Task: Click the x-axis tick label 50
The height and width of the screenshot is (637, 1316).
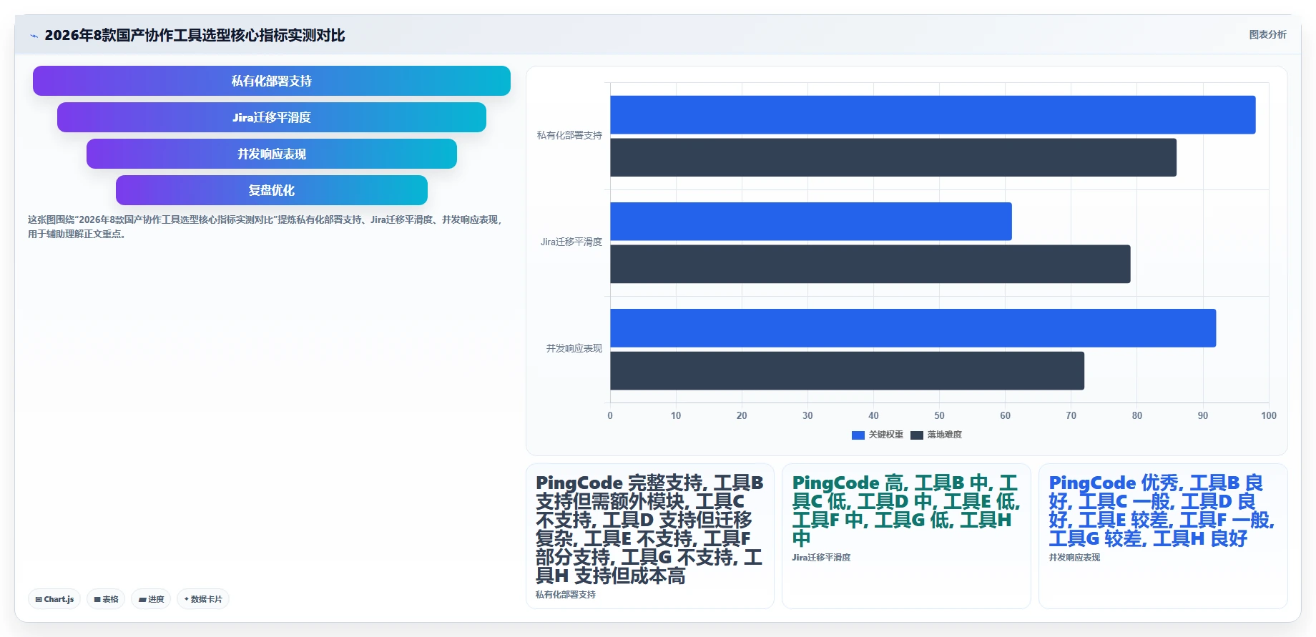Action: [x=939, y=415]
